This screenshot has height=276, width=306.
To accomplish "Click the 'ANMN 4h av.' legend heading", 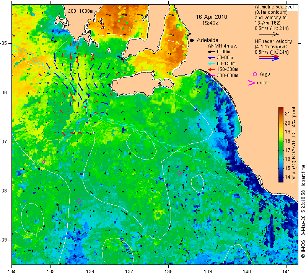I will pos(222,46).
